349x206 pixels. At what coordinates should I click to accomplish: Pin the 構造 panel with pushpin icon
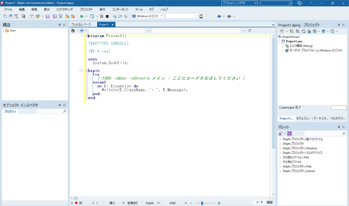click(x=59, y=25)
